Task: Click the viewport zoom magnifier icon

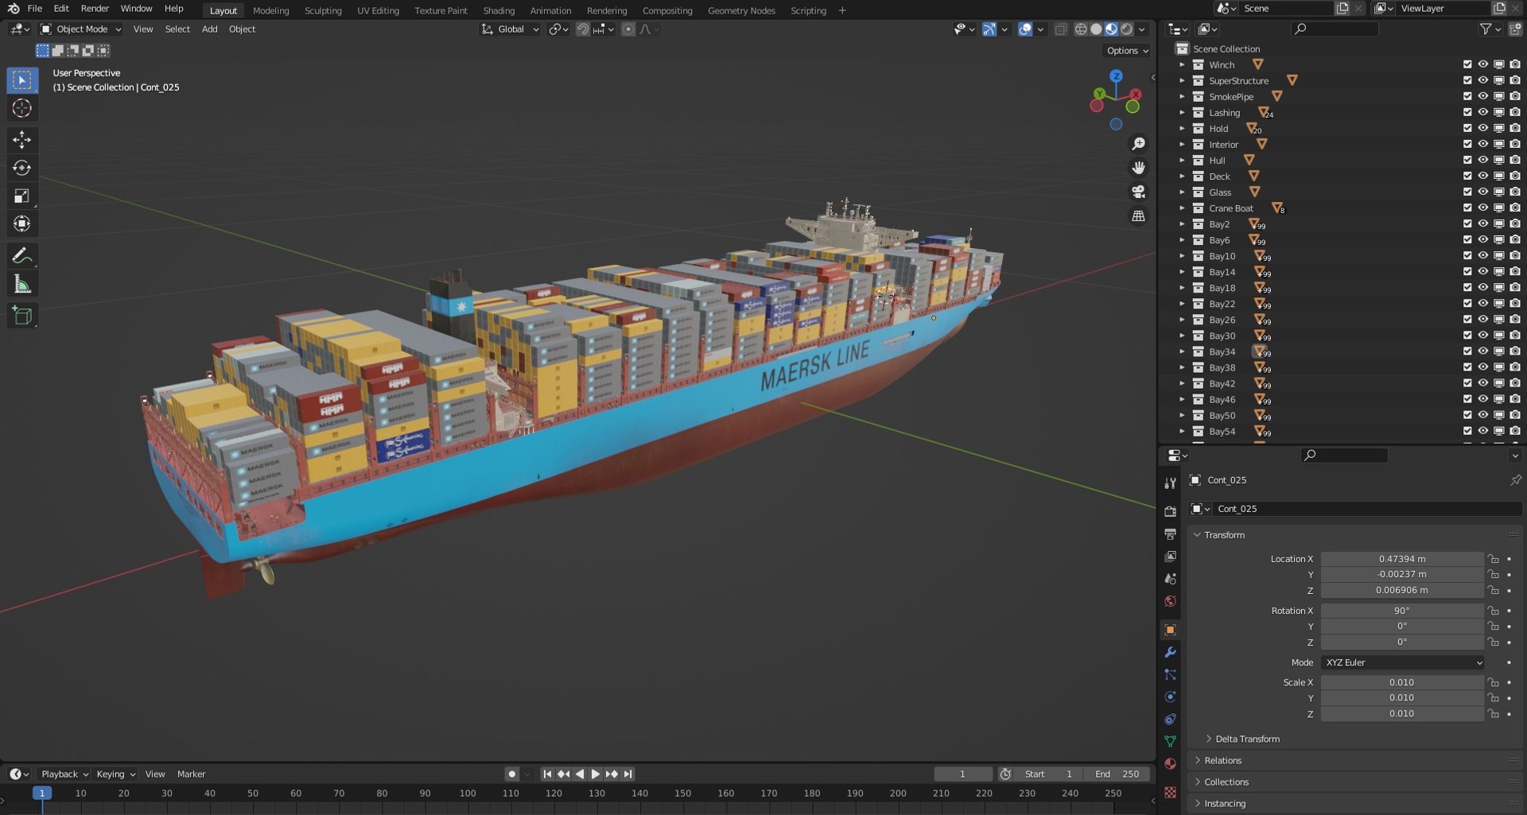Action: click(1139, 144)
